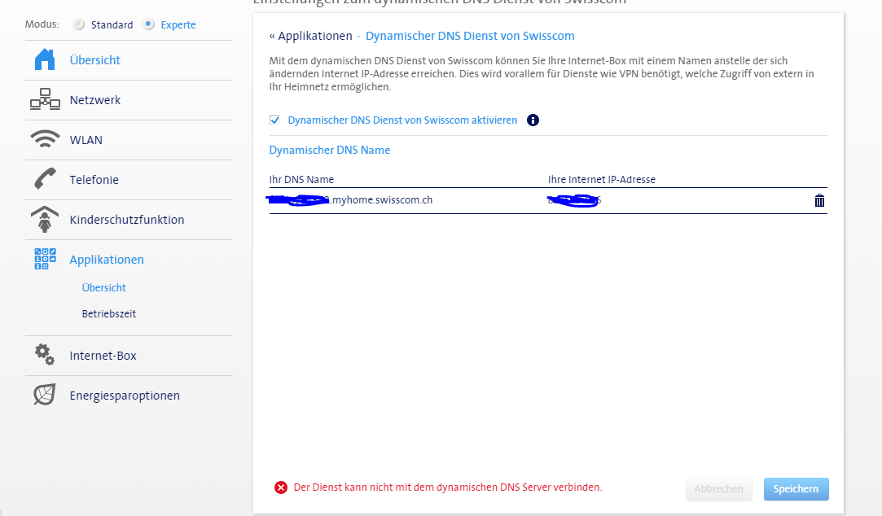Click the phone handset icon for Telefonie
Screen dimensions: 882x516
click(45, 180)
